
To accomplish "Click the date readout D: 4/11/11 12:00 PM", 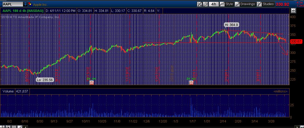I will [x=60, y=11].
